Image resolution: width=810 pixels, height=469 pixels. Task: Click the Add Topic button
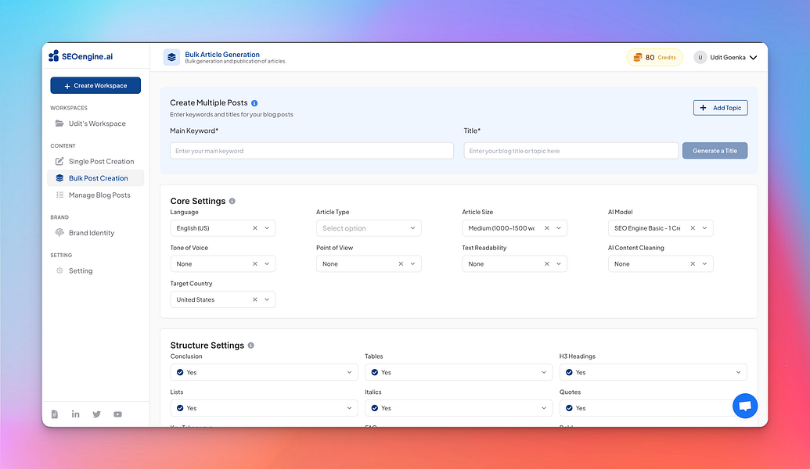coord(719,107)
